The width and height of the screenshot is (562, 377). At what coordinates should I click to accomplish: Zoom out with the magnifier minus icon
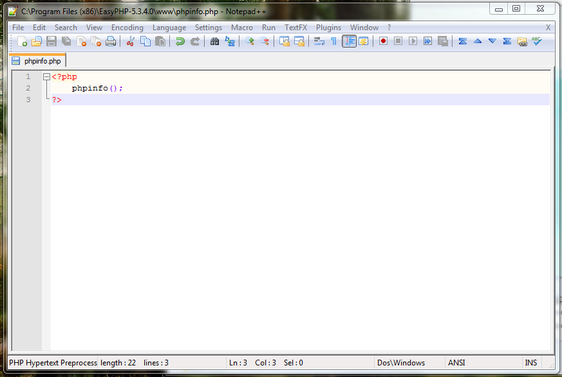click(265, 42)
